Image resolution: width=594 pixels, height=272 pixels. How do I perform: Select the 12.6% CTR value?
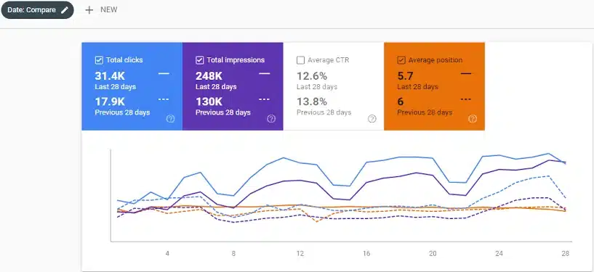coord(312,76)
